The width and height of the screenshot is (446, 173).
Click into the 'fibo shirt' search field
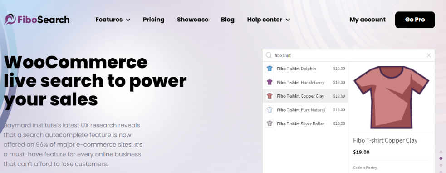point(348,55)
